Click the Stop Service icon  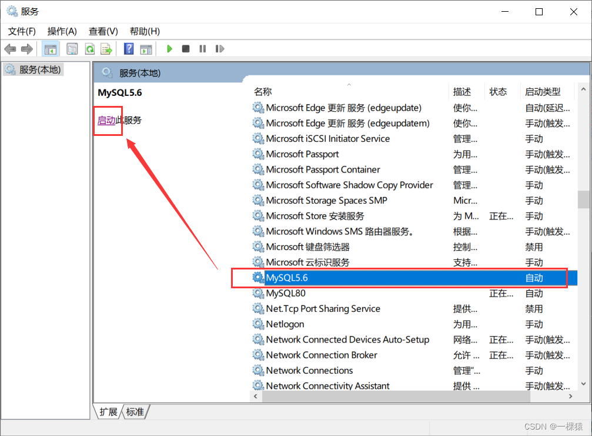[x=186, y=49]
